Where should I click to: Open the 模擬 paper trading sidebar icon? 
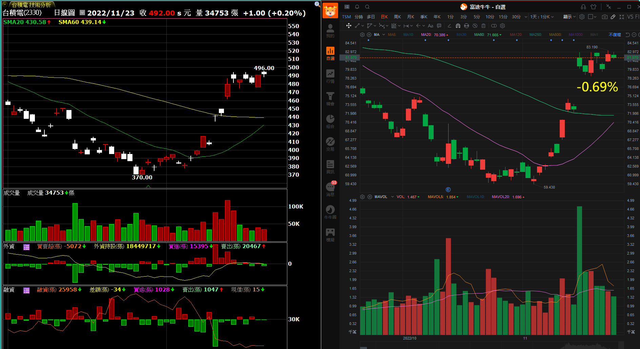click(x=330, y=235)
